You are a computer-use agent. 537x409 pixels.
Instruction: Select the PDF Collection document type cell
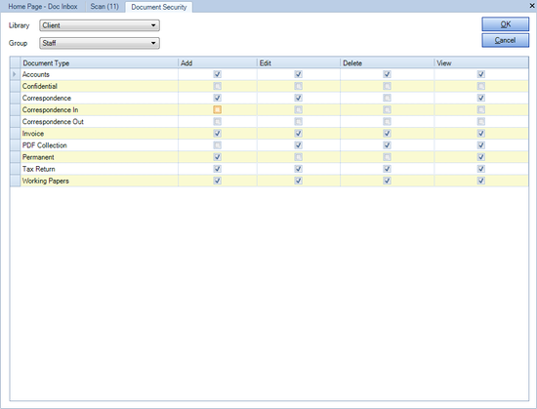(x=100, y=145)
